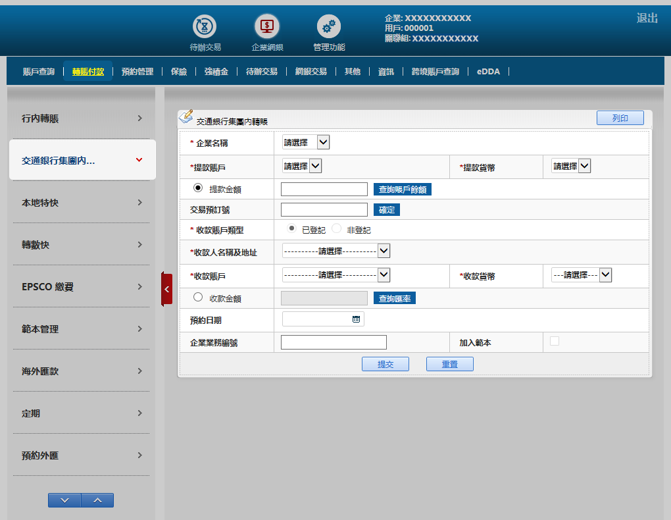Submit the form with 提交 button
The height and width of the screenshot is (520, 671).
point(385,364)
